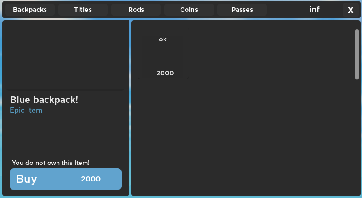The image size is (362, 198).
Task: Click the item list scrollbar thumb
Action: 357,54
